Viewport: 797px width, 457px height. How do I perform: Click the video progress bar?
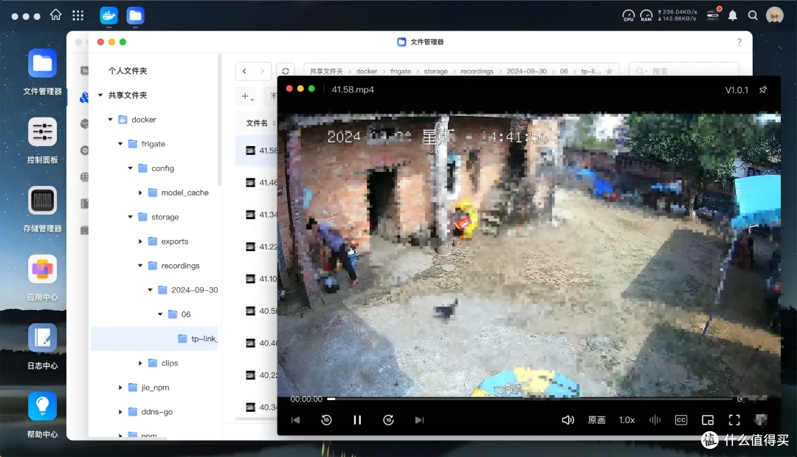click(x=531, y=399)
